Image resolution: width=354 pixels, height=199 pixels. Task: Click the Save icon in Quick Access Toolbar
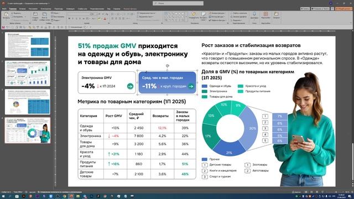[3, 27]
